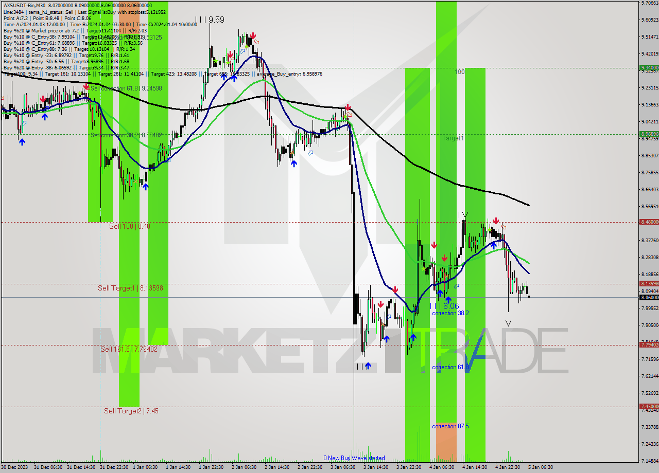Click the 9.60925 price axis value
The height and width of the screenshot is (473, 659).
click(649, 20)
